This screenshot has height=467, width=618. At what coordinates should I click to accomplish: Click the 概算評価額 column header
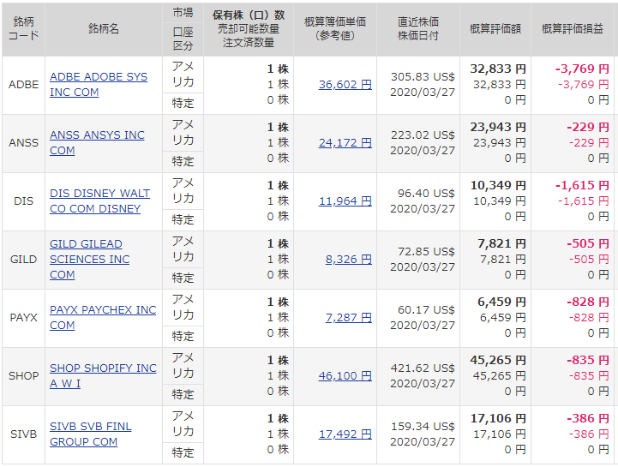(x=495, y=28)
